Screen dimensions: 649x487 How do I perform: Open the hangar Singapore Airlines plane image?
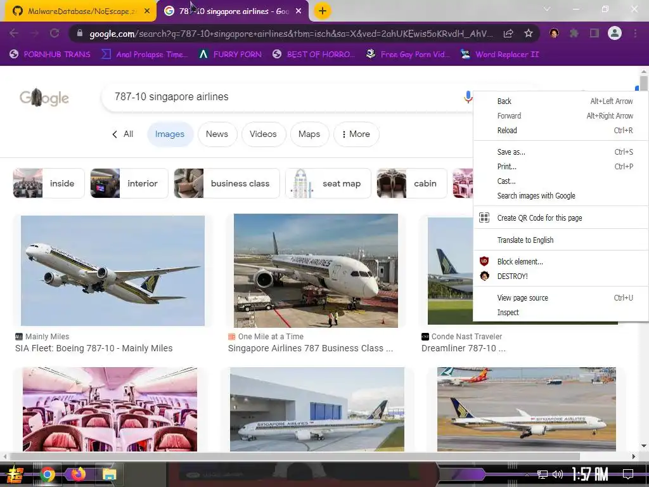click(x=317, y=409)
